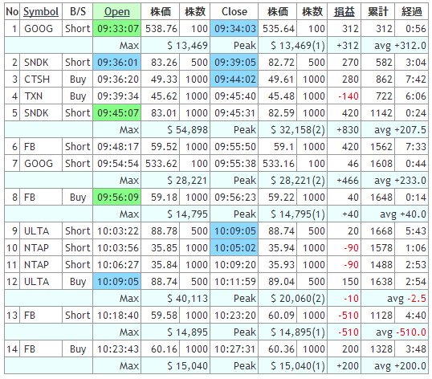Select FB symbol in row 6
The image size is (432, 379).
click(x=30, y=146)
